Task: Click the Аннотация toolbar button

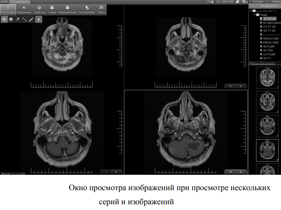Action: [x=8, y=10]
